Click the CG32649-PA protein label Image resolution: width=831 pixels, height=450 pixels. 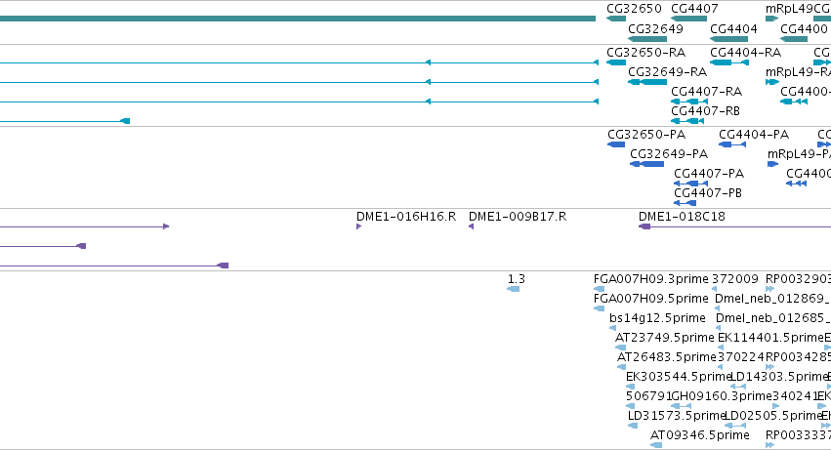(x=669, y=154)
